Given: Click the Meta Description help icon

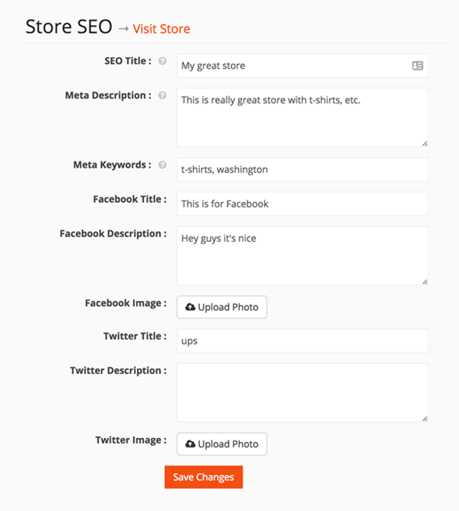Looking at the screenshot, I should coord(162,95).
